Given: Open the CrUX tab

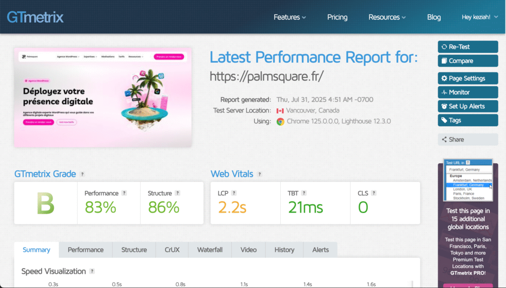Looking at the screenshot, I should point(172,250).
